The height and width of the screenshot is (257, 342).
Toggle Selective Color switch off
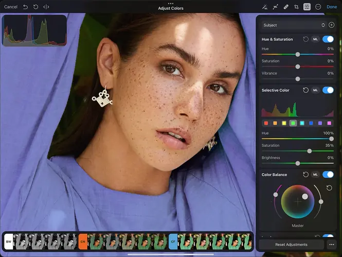coord(328,90)
